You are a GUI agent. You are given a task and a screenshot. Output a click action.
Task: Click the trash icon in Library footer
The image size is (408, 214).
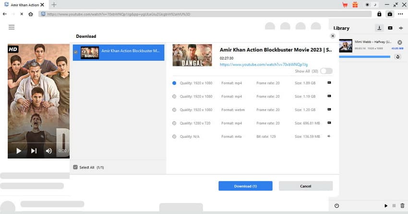[x=402, y=205]
